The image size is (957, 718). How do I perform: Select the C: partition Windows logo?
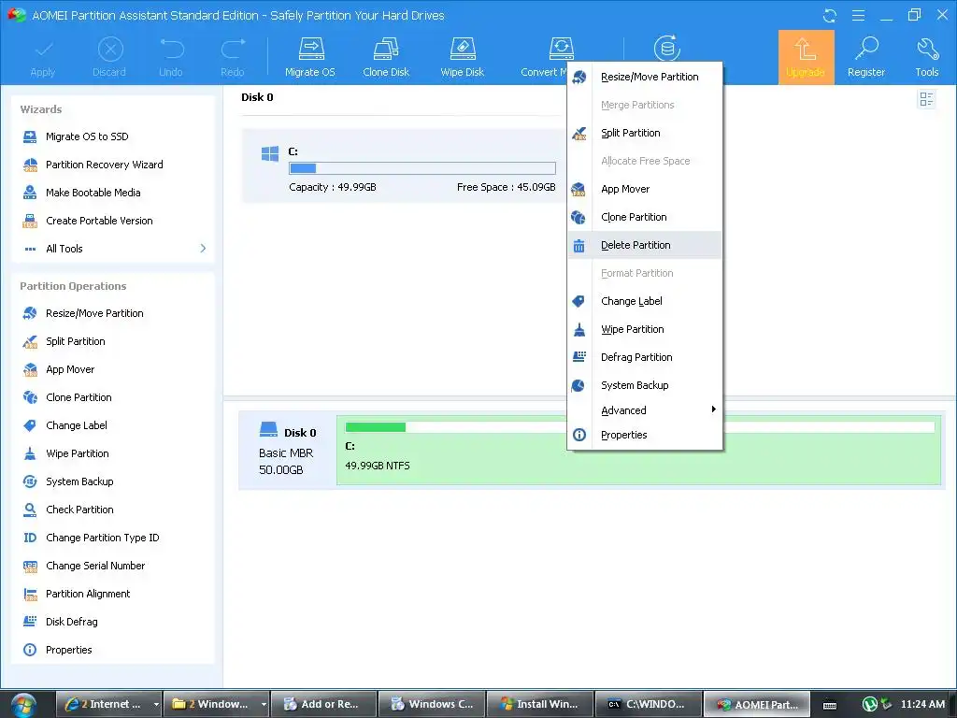pyautogui.click(x=270, y=154)
